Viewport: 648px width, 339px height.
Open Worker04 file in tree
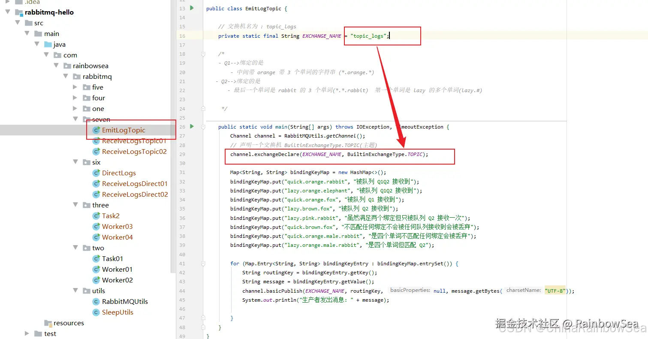[x=118, y=237]
